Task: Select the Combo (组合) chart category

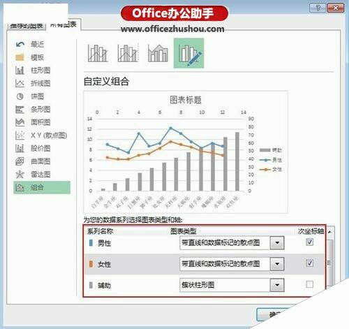Action: coord(42,187)
